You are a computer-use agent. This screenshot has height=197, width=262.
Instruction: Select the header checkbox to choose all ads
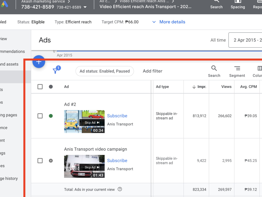40,86
